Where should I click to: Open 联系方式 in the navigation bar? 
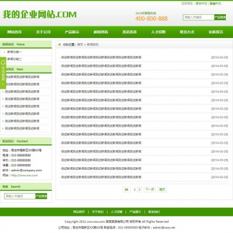(187, 32)
